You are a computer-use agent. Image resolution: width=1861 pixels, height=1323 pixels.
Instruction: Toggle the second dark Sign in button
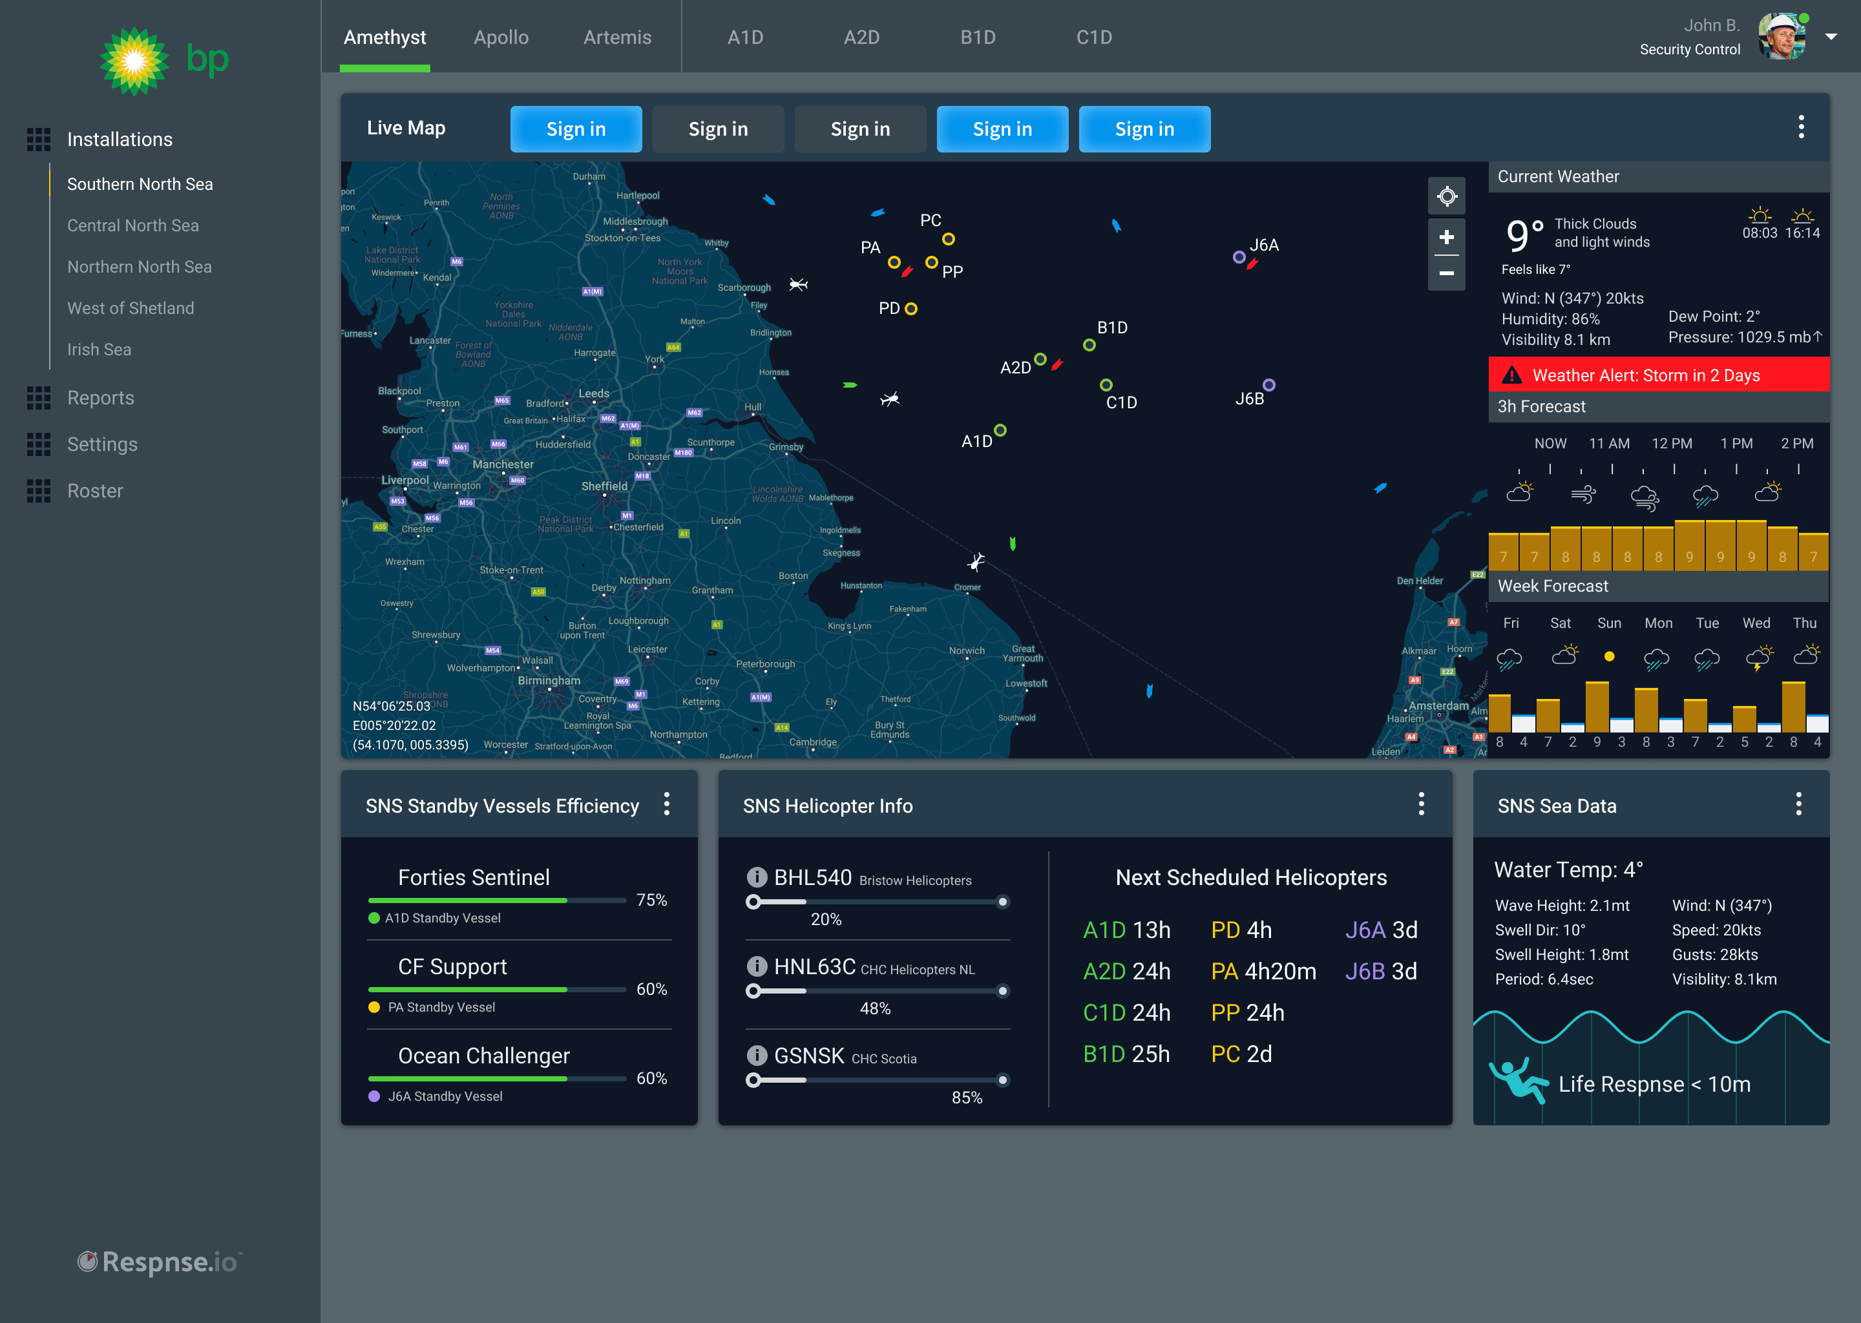click(x=859, y=129)
